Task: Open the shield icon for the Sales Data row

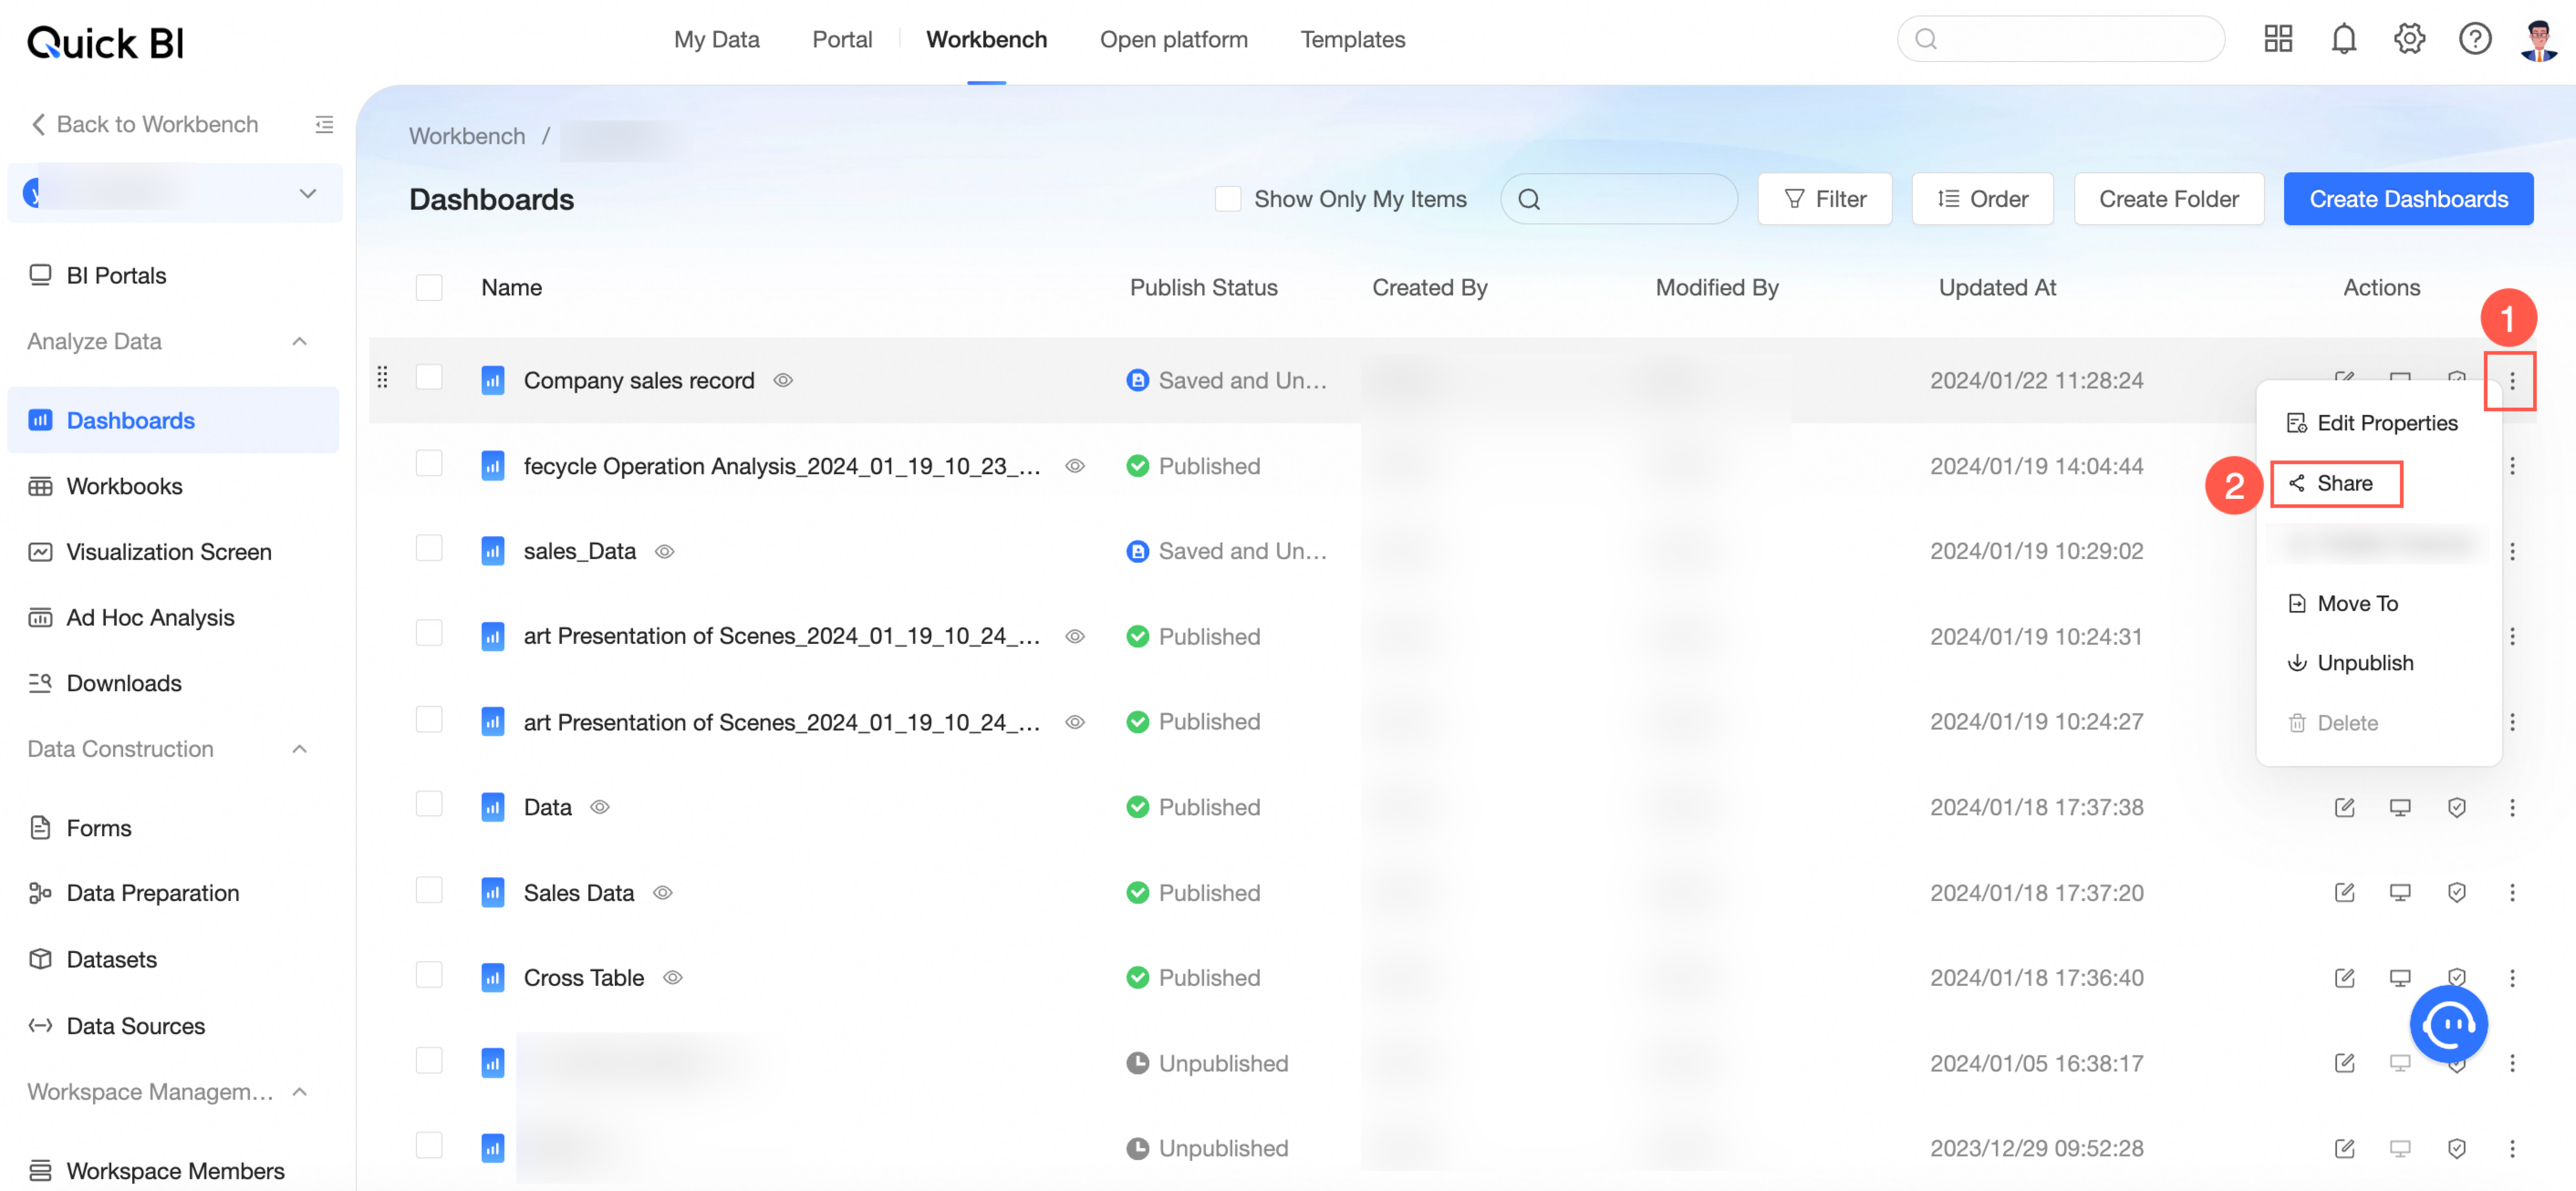Action: (x=2456, y=892)
